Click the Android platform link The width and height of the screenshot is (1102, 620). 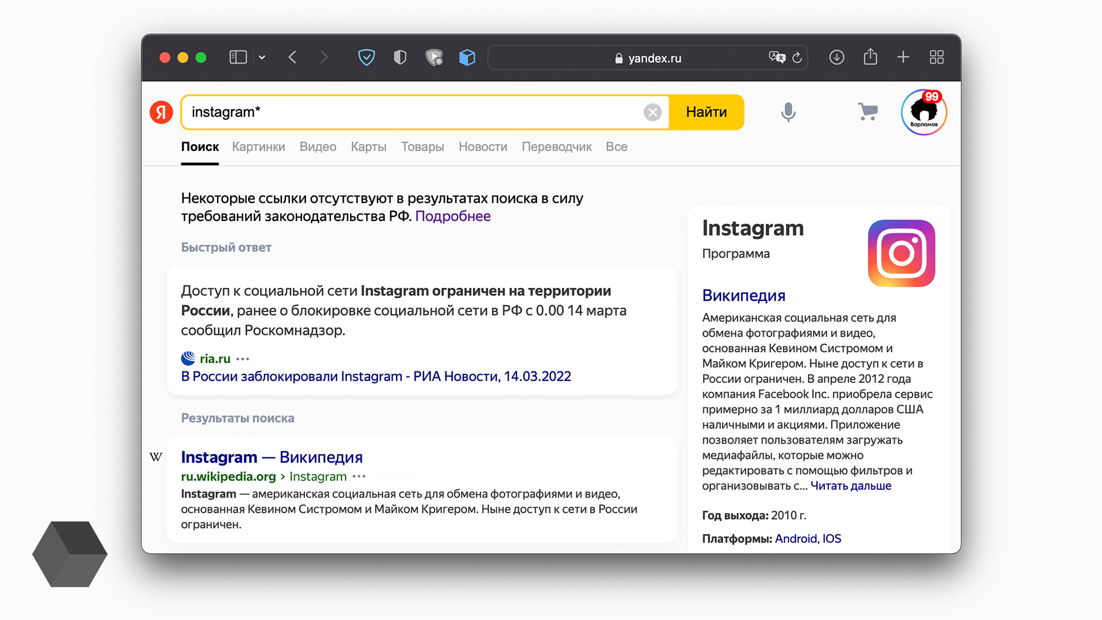coord(796,539)
